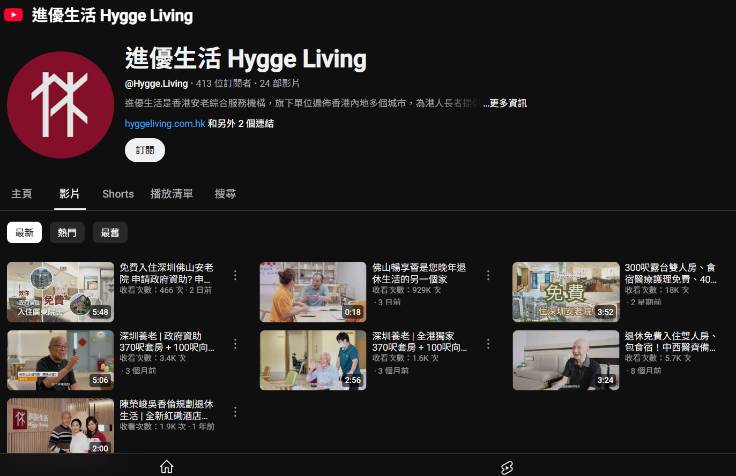Image resolution: width=736 pixels, height=476 pixels.
Task: Open the 播放清單 tab
Action: 172,194
